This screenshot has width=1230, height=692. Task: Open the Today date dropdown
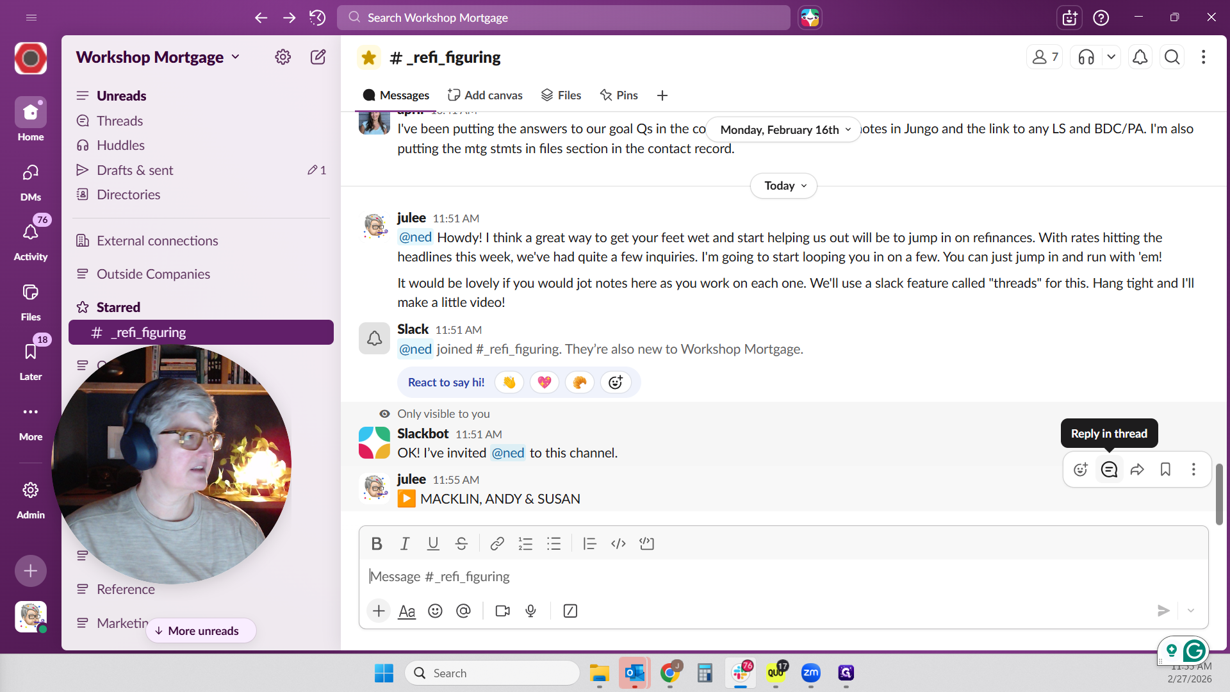[784, 186]
